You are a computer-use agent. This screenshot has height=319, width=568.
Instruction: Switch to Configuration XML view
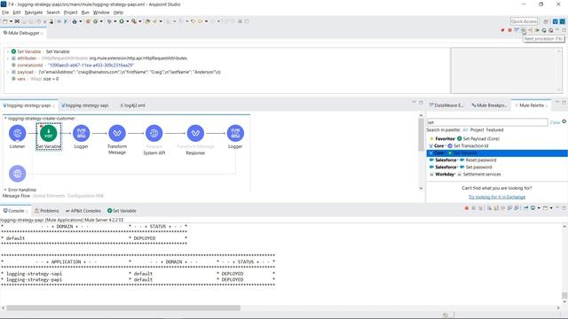(x=85, y=196)
